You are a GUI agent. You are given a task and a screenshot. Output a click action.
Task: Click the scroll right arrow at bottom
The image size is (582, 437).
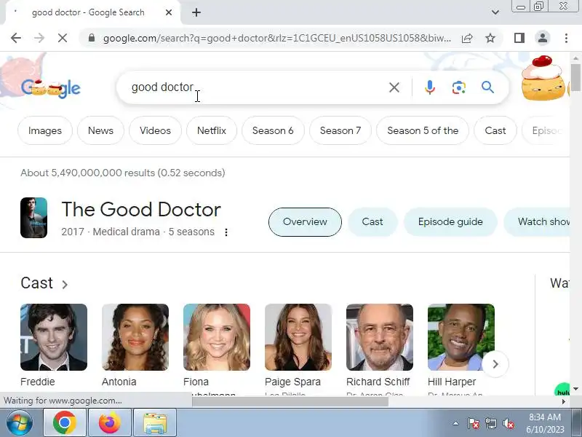click(564, 402)
